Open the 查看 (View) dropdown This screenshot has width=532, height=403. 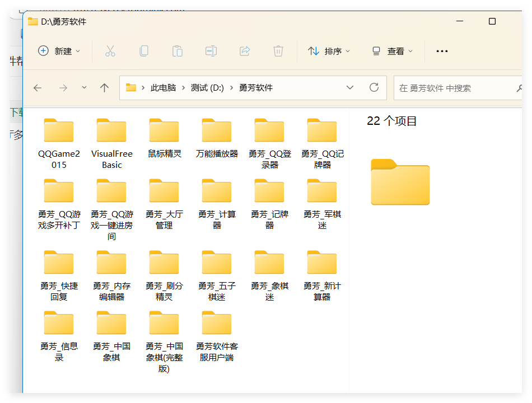click(x=393, y=51)
